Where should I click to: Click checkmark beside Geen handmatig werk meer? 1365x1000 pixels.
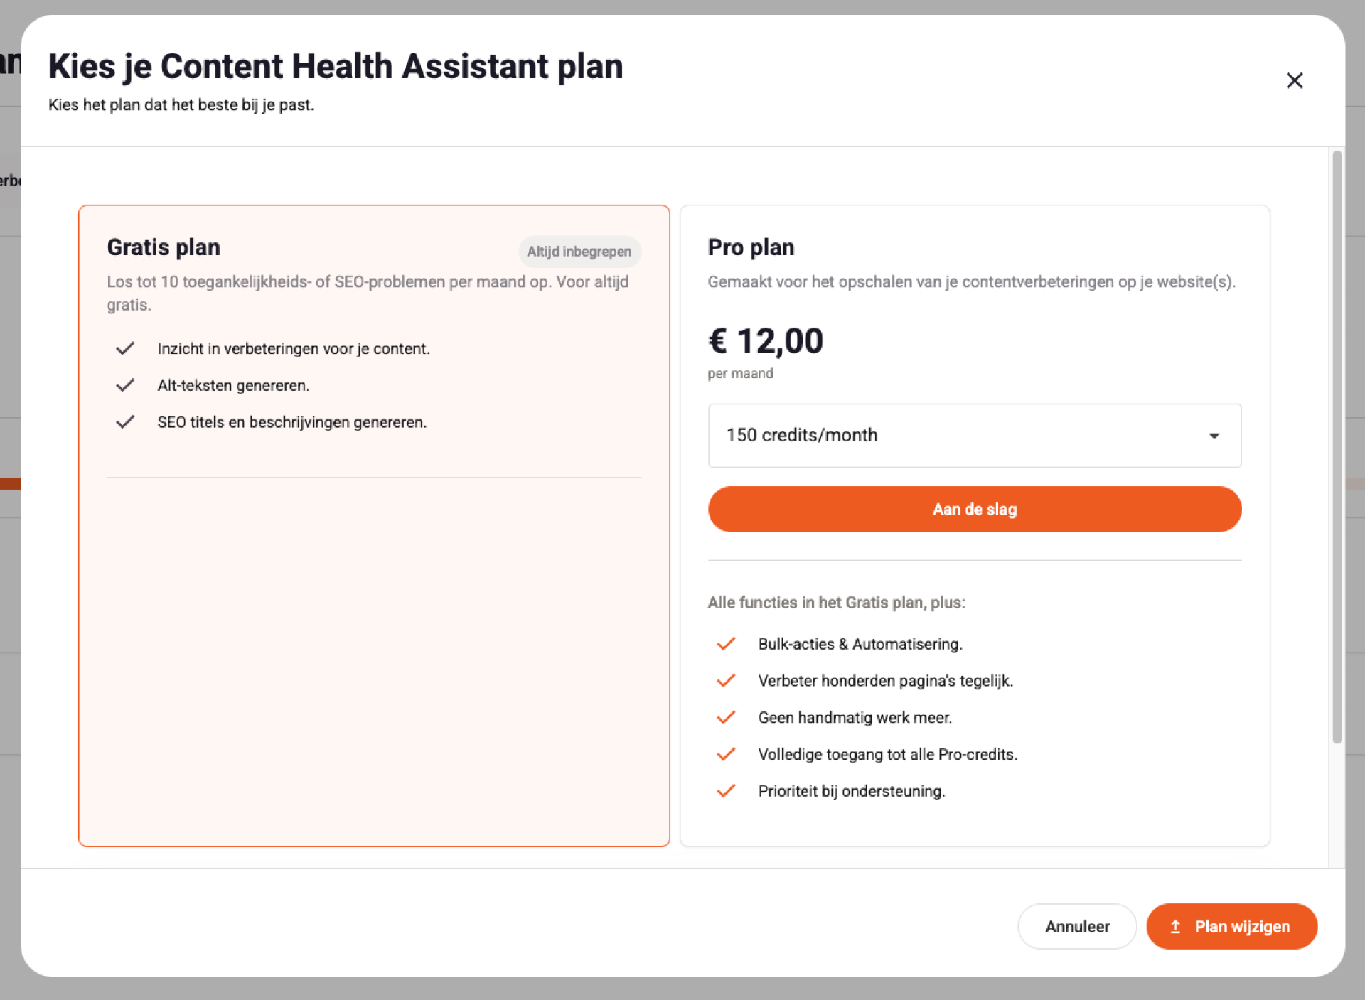(x=726, y=718)
